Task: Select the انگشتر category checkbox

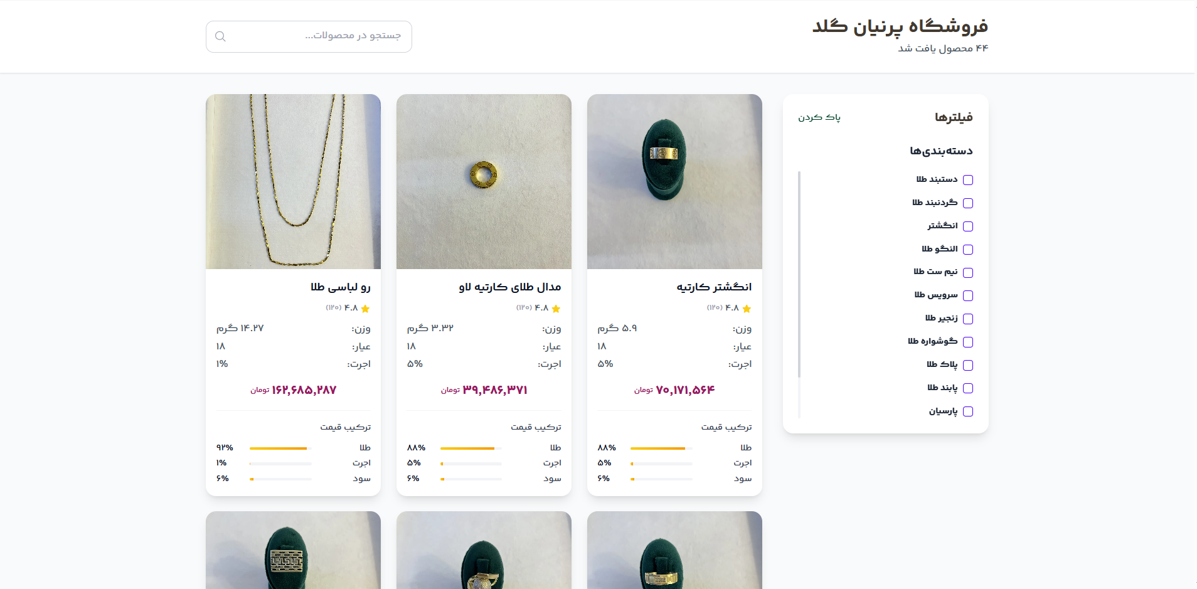Action: pos(969,226)
